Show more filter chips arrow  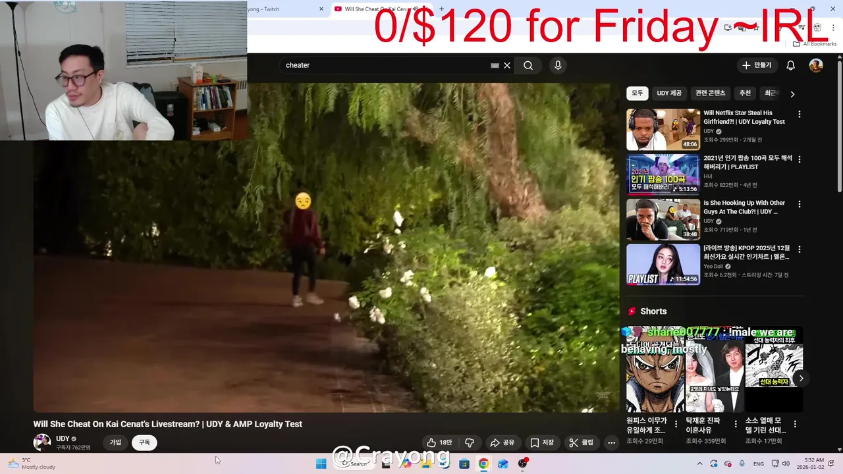coord(792,93)
